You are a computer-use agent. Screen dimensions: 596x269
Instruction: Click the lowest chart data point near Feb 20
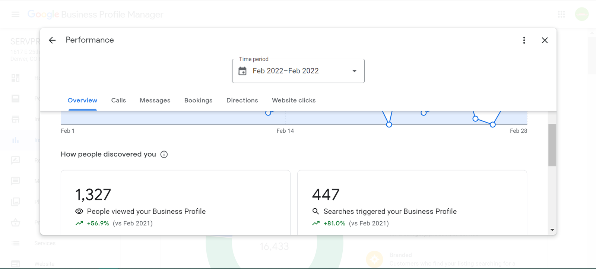[389, 124]
